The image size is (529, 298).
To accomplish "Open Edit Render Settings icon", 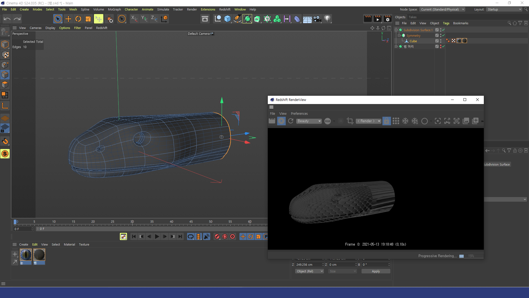I will pyautogui.click(x=388, y=19).
